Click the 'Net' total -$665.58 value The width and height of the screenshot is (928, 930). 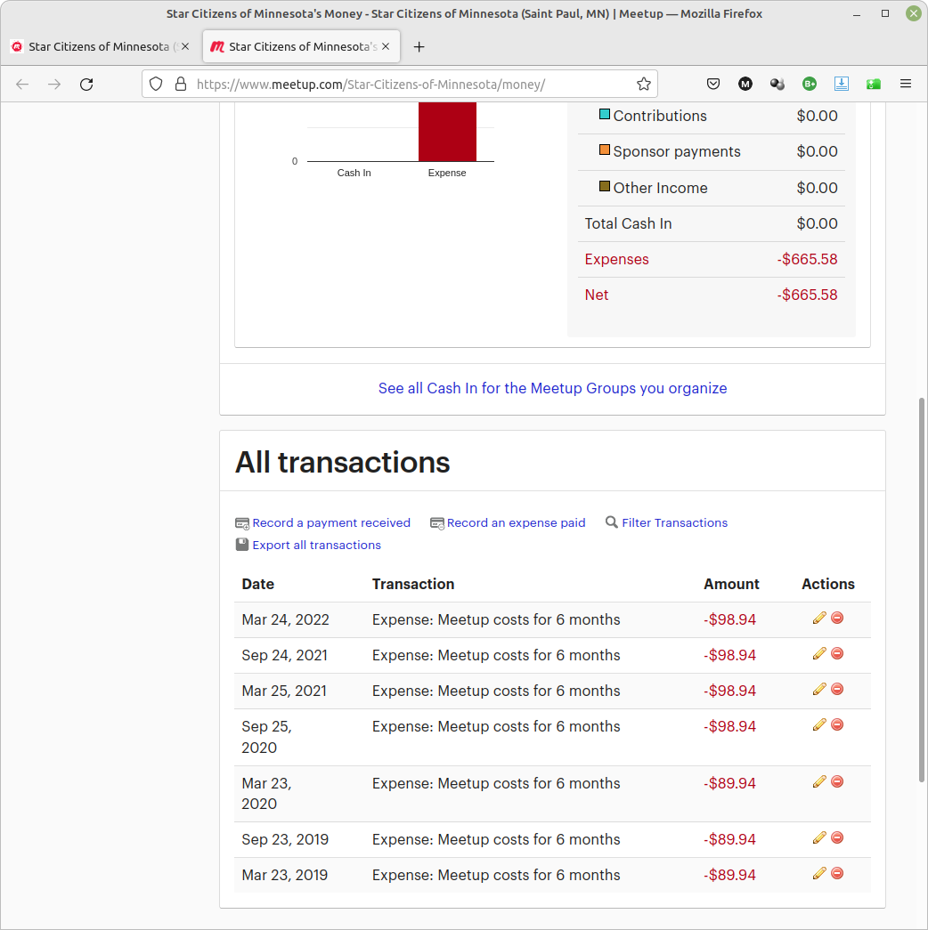click(x=807, y=295)
